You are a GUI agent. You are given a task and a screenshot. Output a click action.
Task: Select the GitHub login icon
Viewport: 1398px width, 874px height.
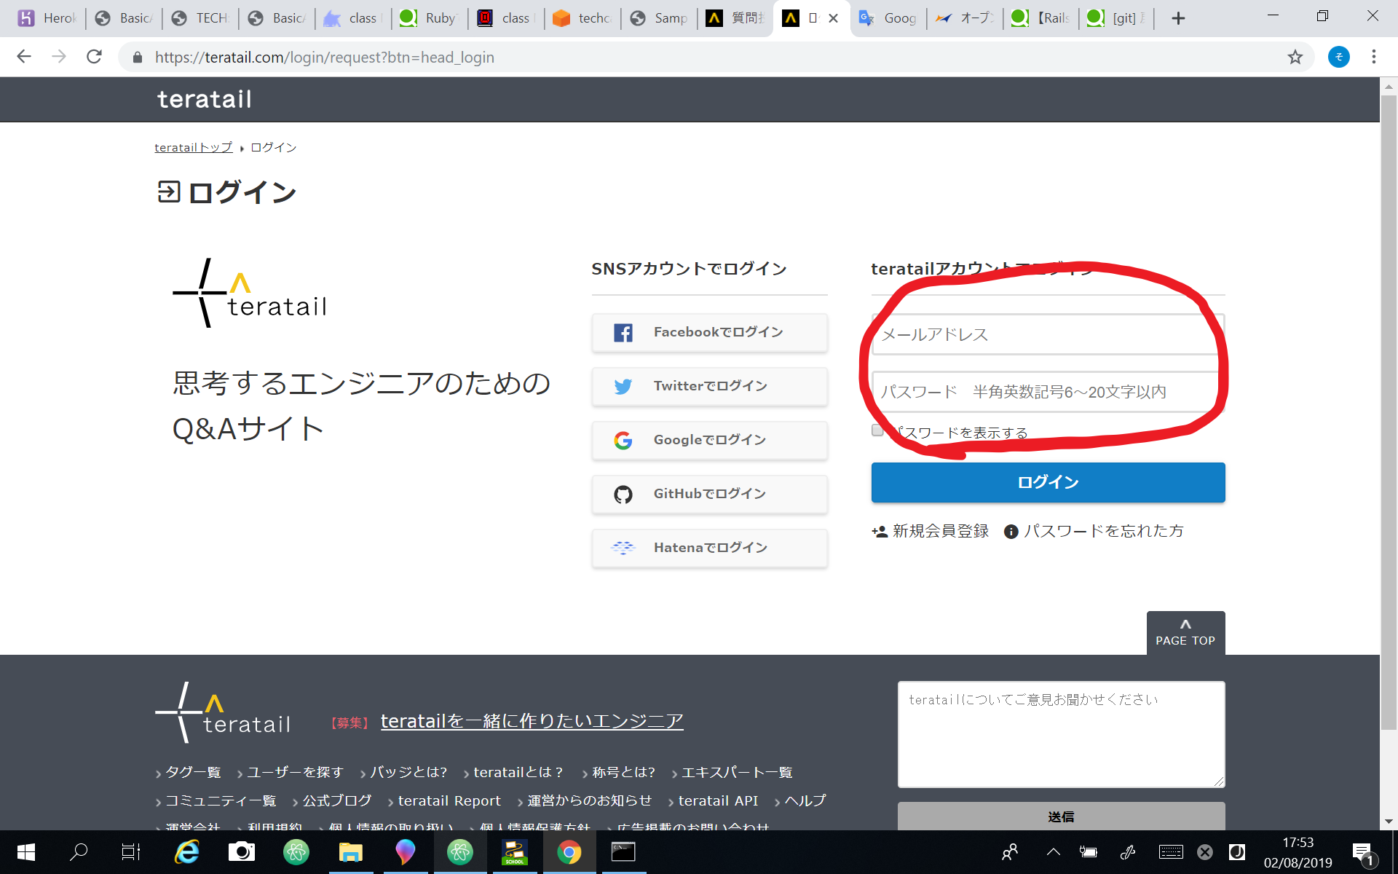pyautogui.click(x=623, y=494)
